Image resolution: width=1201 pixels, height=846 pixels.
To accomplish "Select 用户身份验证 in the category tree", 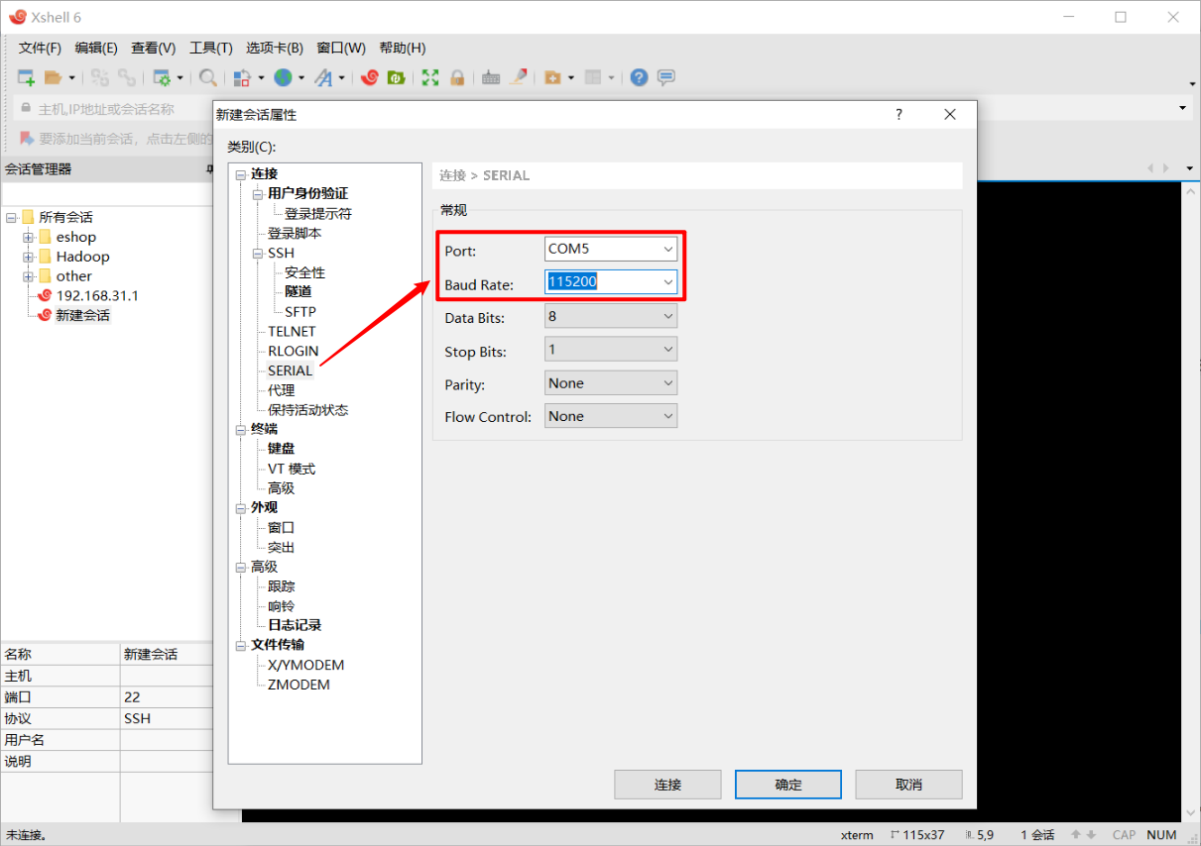I will point(308,193).
